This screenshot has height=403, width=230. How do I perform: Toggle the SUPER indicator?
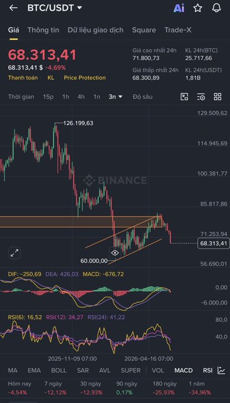pyautogui.click(x=131, y=370)
